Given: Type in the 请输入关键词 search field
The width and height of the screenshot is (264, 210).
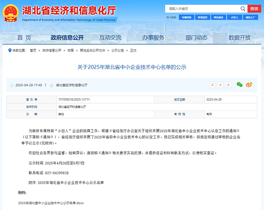Looking at the screenshot, I should 202,9.
